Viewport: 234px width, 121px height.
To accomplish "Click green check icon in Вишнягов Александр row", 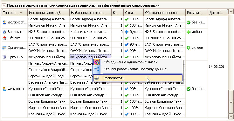I will (x=127, y=95).
